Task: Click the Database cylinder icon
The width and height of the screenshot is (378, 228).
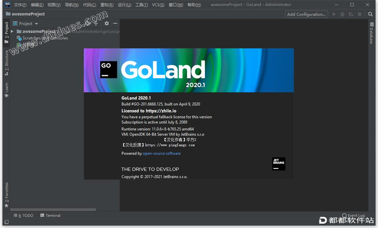Action: click(x=372, y=24)
